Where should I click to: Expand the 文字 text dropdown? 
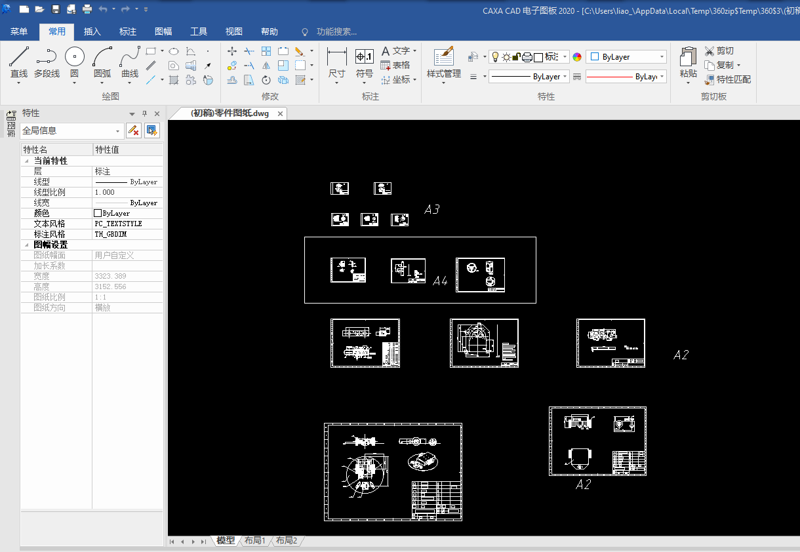coord(415,50)
